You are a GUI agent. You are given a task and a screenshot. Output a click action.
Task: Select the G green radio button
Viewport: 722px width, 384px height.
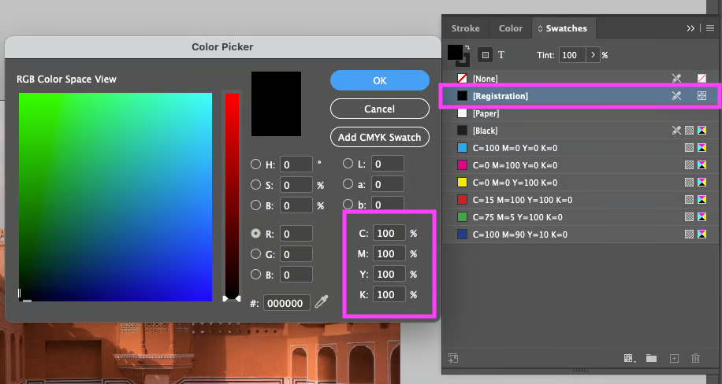pyautogui.click(x=255, y=254)
